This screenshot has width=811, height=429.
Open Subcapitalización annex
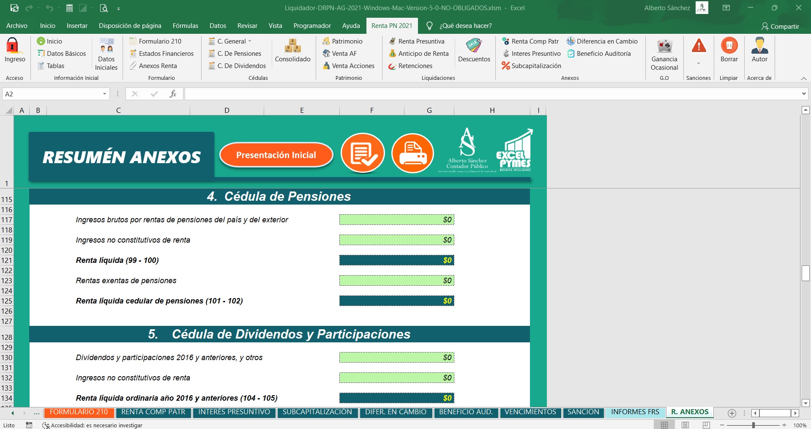pos(531,66)
